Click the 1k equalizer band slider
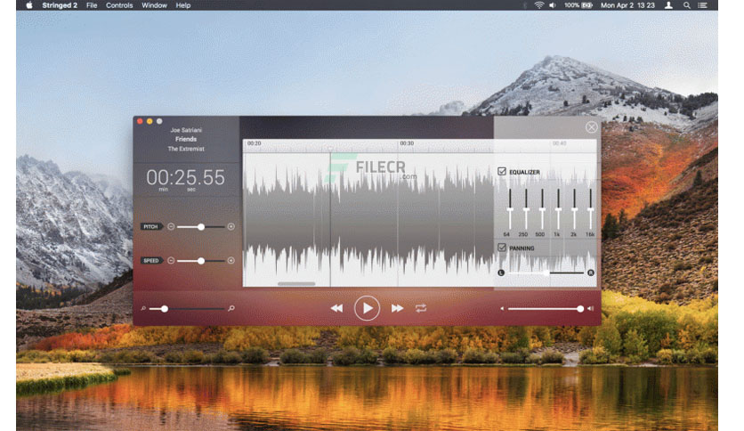This screenshot has height=431, width=744. click(x=559, y=209)
